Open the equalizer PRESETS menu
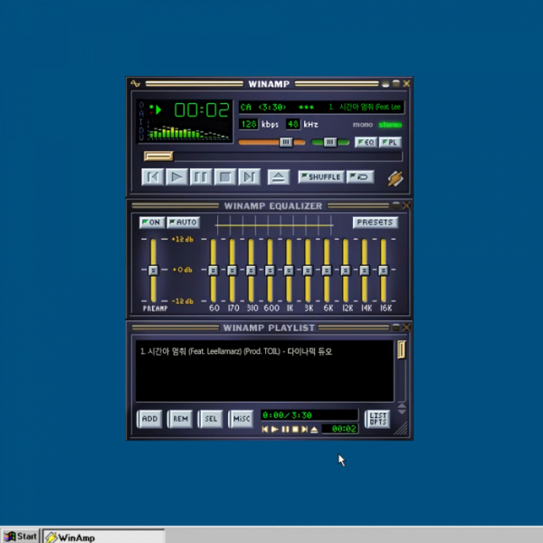Screen dimensions: 543x543 point(375,223)
